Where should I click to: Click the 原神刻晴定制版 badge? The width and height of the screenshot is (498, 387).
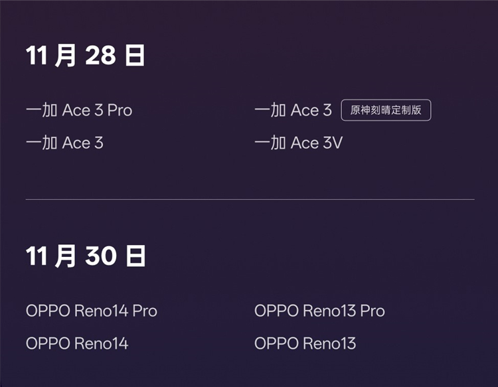coord(386,110)
